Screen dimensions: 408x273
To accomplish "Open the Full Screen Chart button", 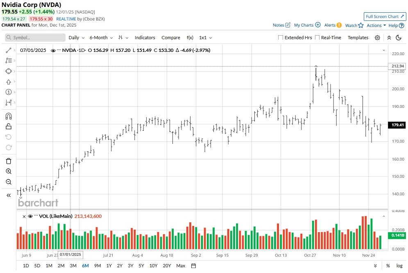I will [x=385, y=16].
